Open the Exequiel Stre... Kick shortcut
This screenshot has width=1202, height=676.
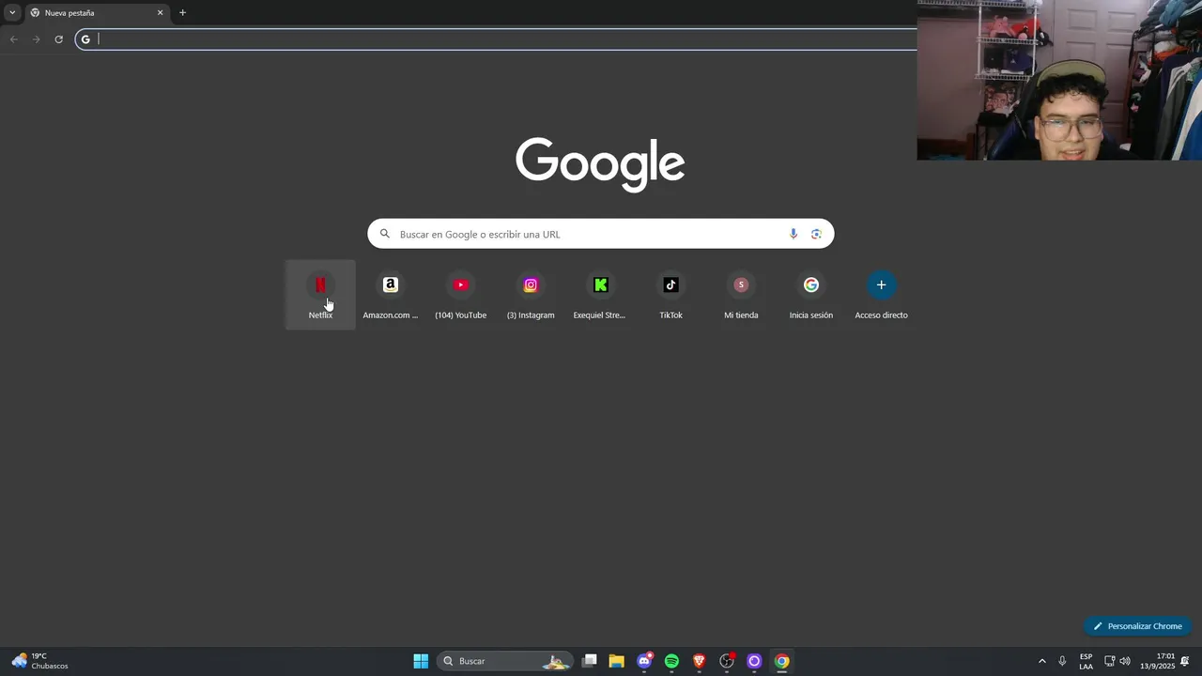[x=600, y=295]
